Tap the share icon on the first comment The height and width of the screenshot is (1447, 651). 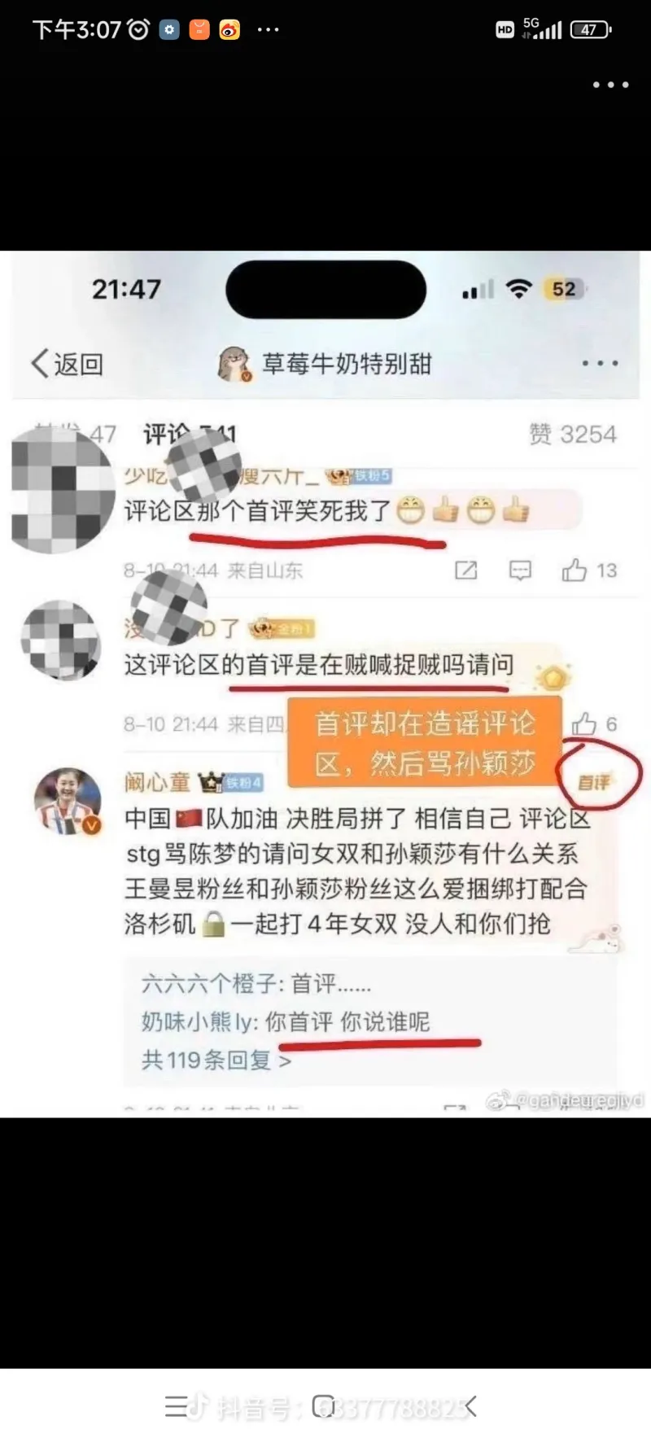coord(465,570)
